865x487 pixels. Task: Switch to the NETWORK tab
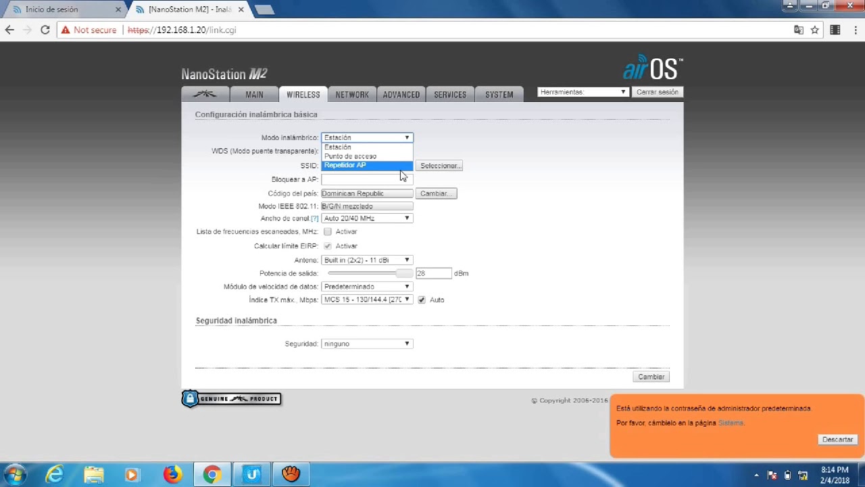coord(352,95)
